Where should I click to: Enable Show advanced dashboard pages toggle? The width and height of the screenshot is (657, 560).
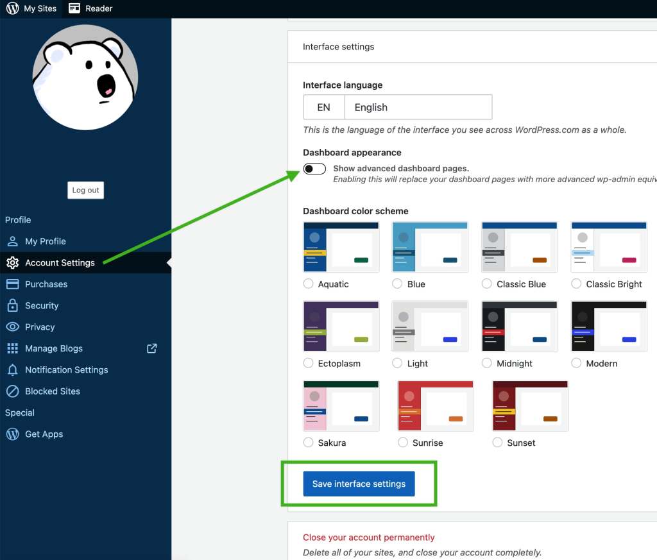[x=314, y=169]
